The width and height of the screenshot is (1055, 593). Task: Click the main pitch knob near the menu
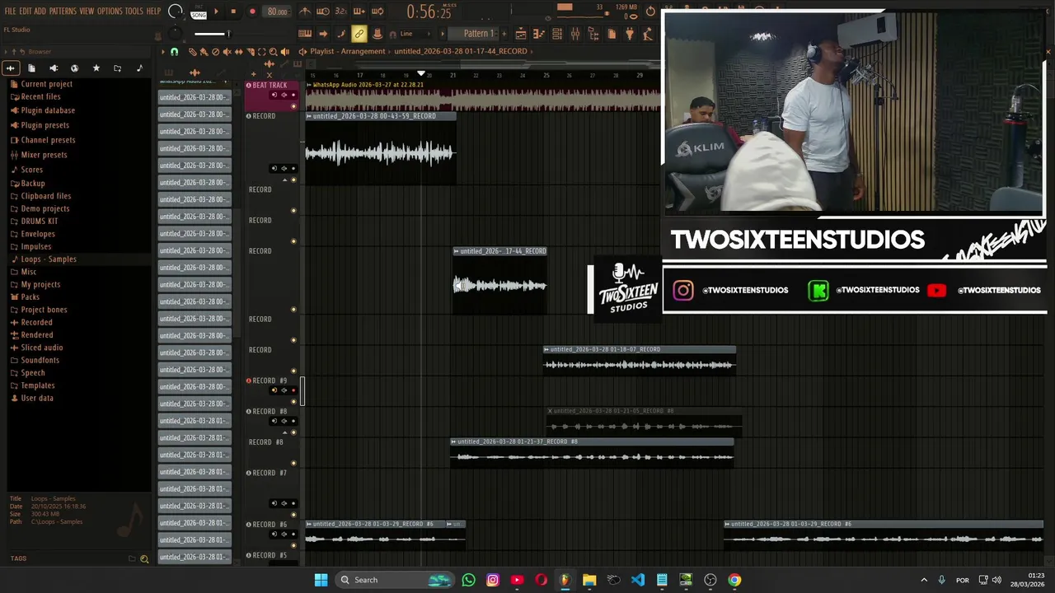[x=175, y=34]
